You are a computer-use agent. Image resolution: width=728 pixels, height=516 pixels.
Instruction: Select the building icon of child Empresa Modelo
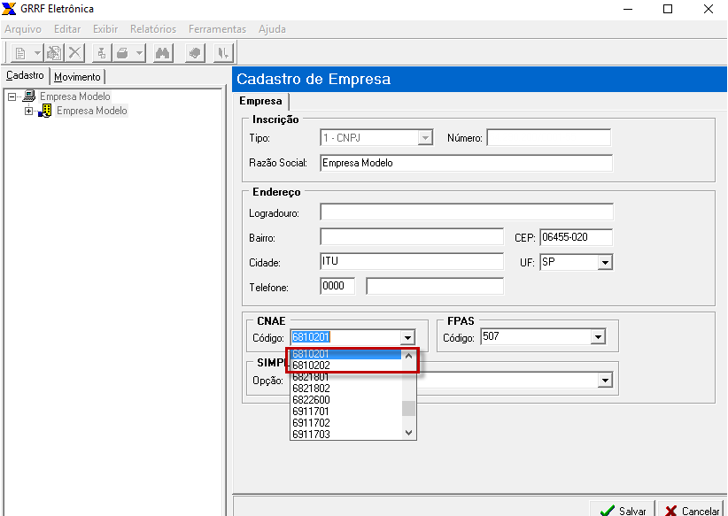tap(45, 111)
